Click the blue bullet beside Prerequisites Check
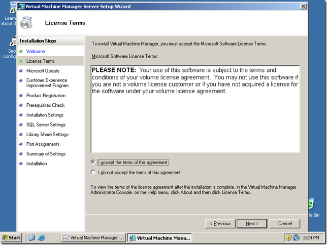The width and height of the screenshot is (327, 245). click(21, 105)
